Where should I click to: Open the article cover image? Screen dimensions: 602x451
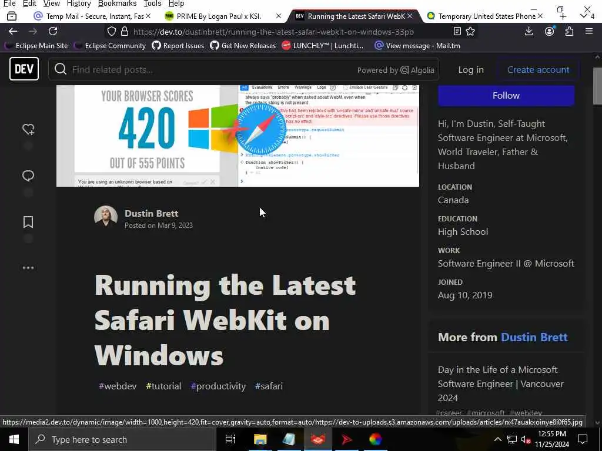coord(238,136)
